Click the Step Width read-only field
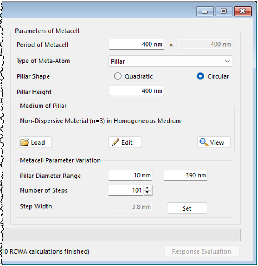Image resolution: width=258 pixels, height=266 pixels. [131, 207]
